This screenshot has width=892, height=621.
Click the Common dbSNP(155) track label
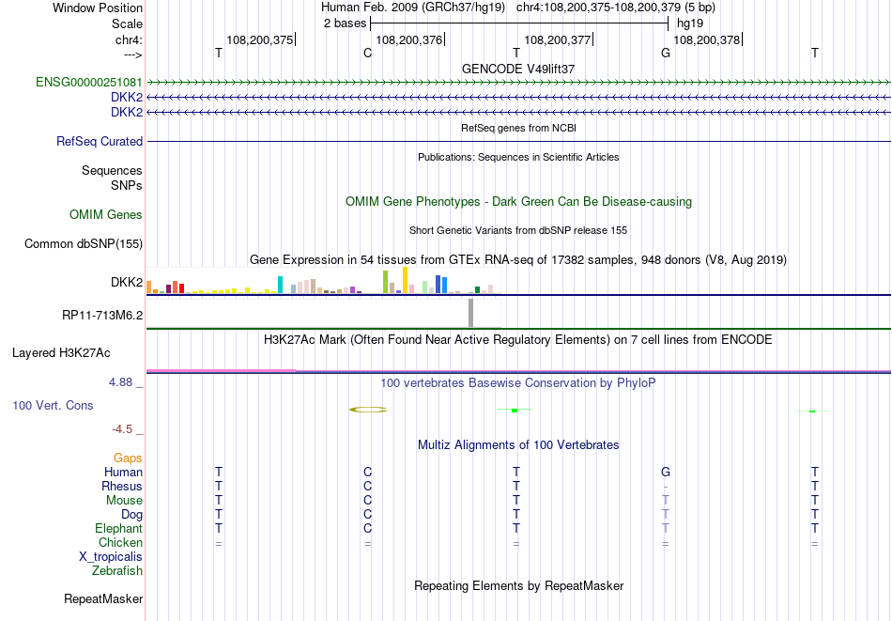click(84, 243)
